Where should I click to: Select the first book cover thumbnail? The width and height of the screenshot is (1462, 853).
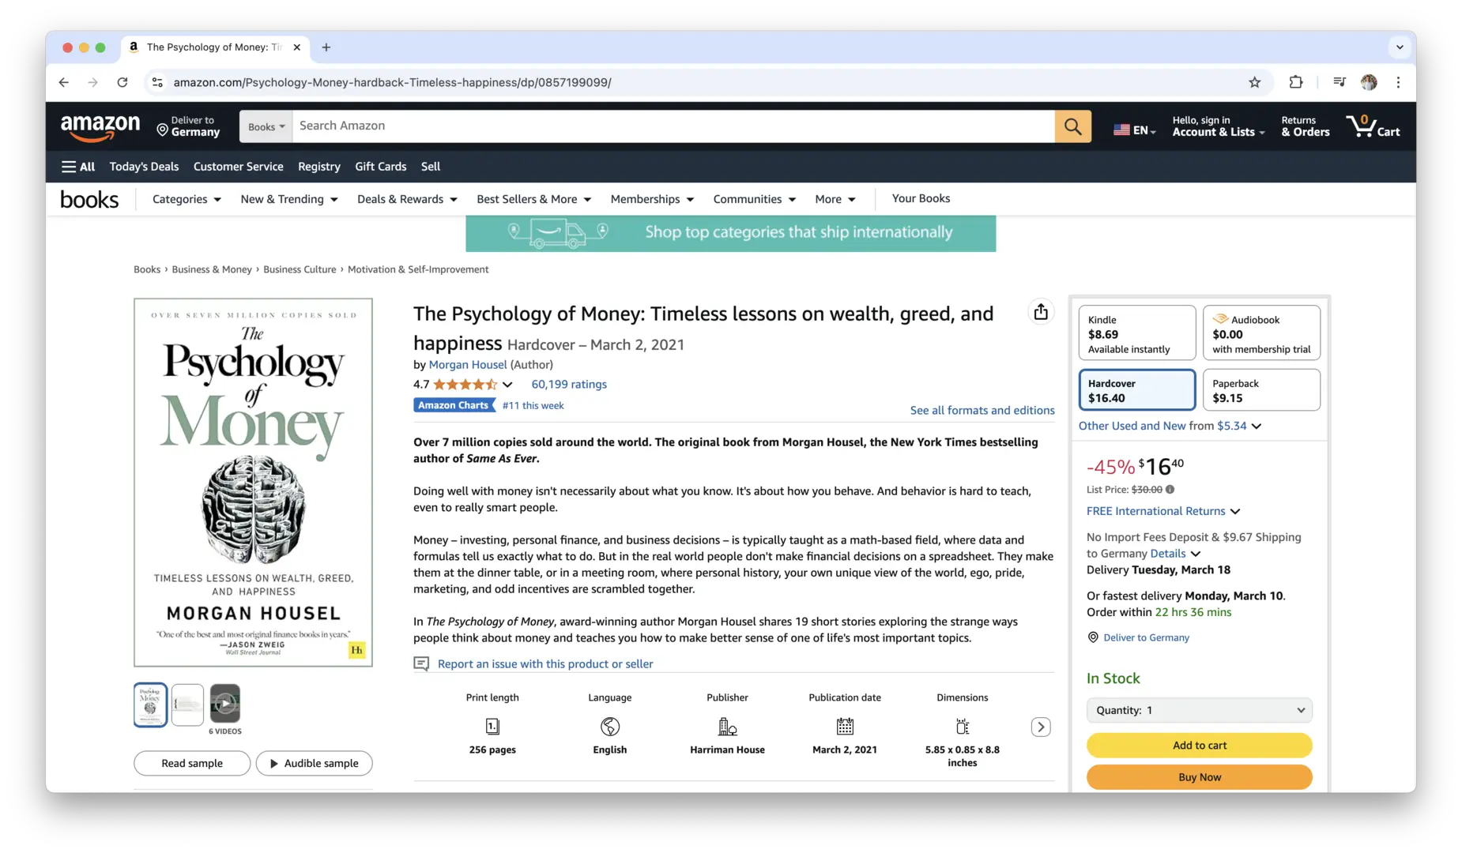tap(150, 705)
